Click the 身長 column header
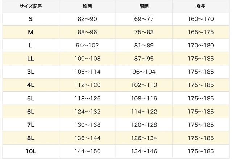This screenshot has height=160, width=232. coord(200,7)
